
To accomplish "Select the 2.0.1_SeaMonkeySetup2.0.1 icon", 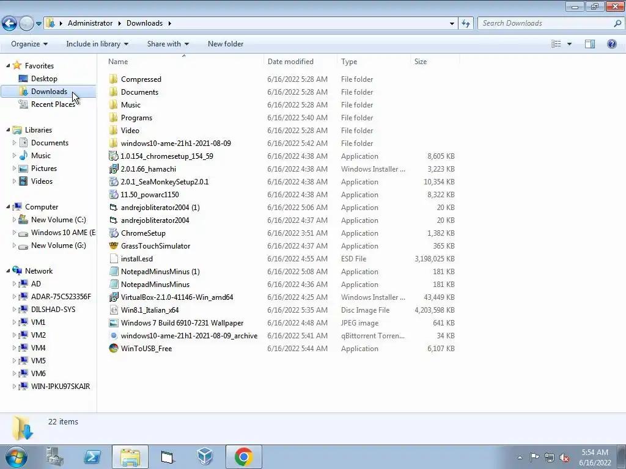I will coord(114,181).
